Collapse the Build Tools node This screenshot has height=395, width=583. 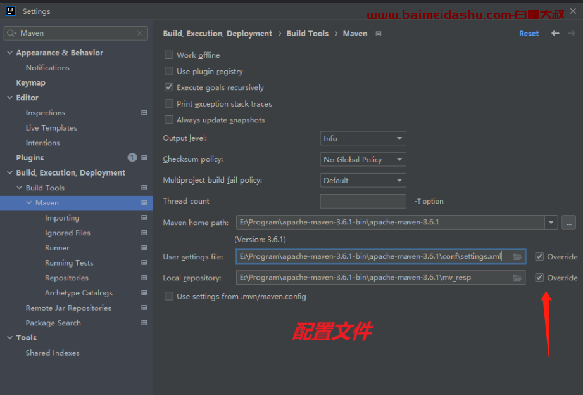[x=20, y=188]
